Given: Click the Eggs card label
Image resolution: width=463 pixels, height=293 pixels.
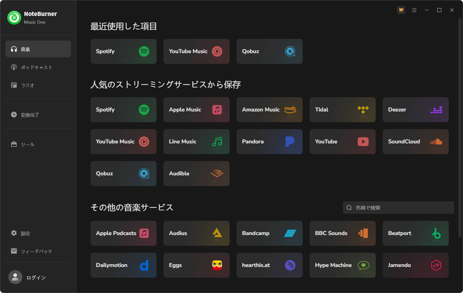Looking at the screenshot, I should pyautogui.click(x=175, y=265).
